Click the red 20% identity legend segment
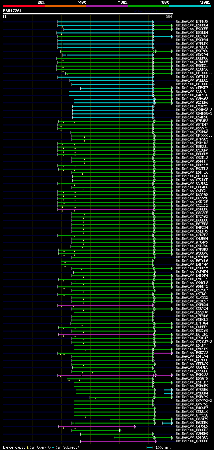 click(24, 6)
